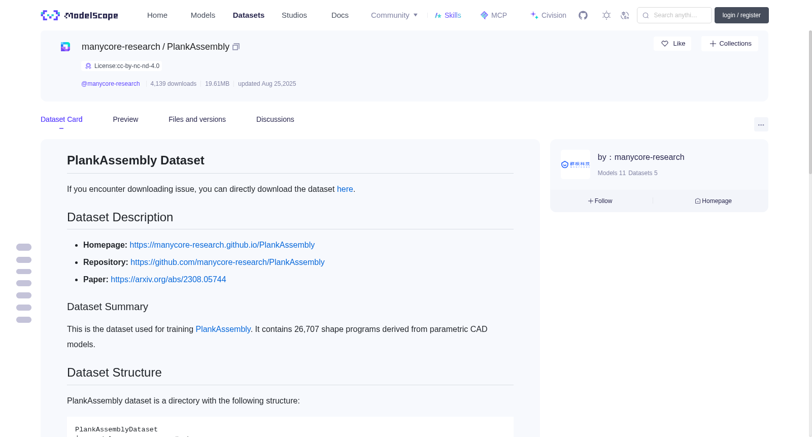Click the login / register button

[741, 15]
